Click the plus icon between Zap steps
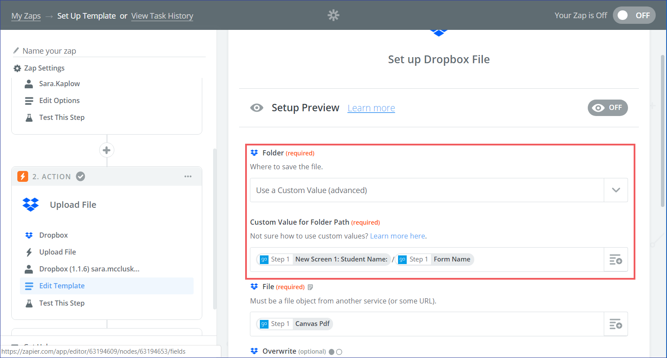 [x=107, y=150]
